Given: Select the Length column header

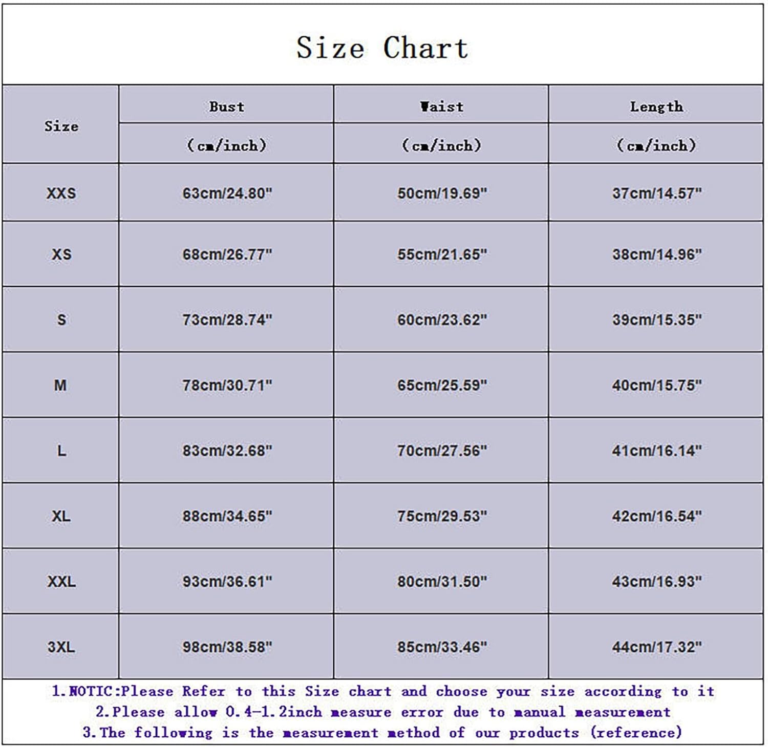Looking at the screenshot, I should point(656,106).
